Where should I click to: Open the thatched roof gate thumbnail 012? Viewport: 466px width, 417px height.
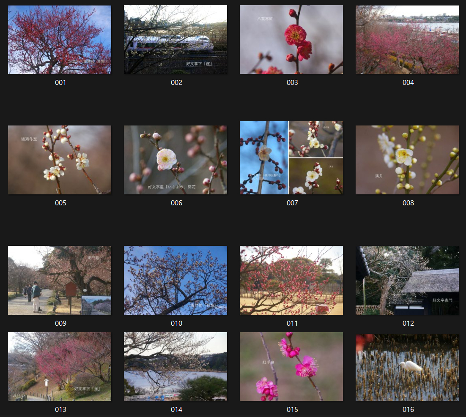tap(407, 280)
